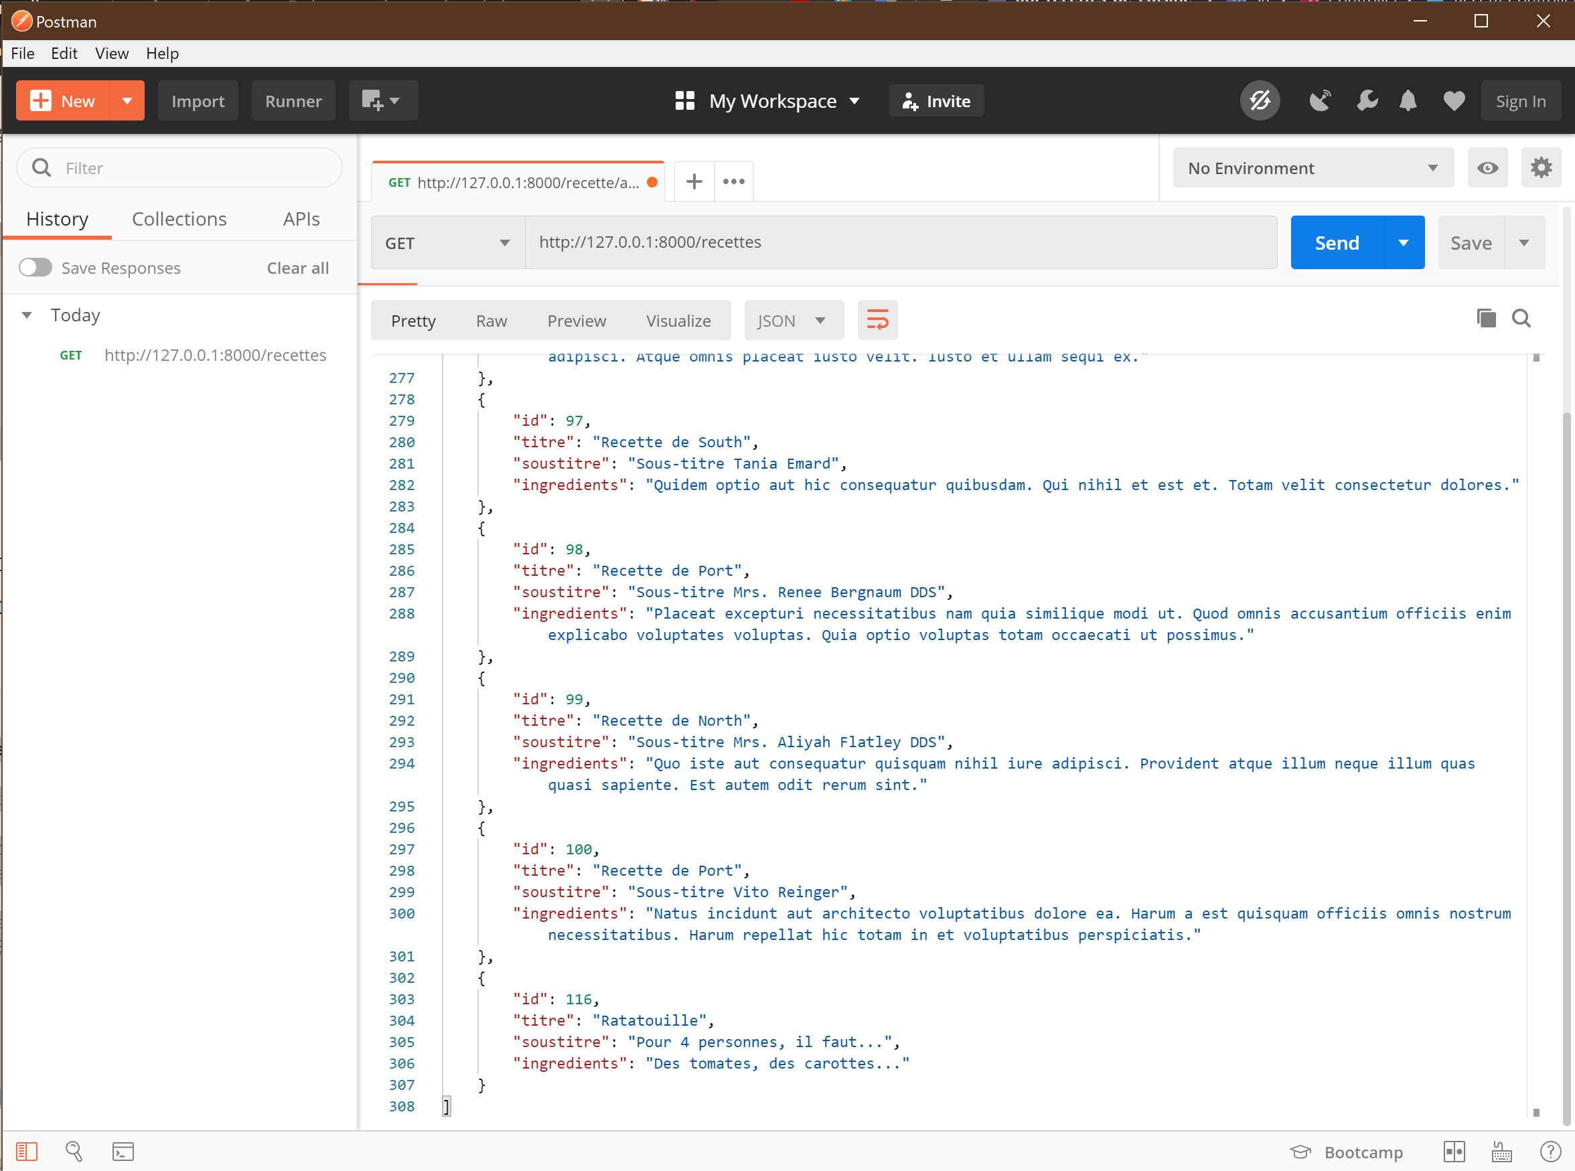This screenshot has height=1171, width=1575.
Task: Click the request URL input field
Action: tap(900, 242)
